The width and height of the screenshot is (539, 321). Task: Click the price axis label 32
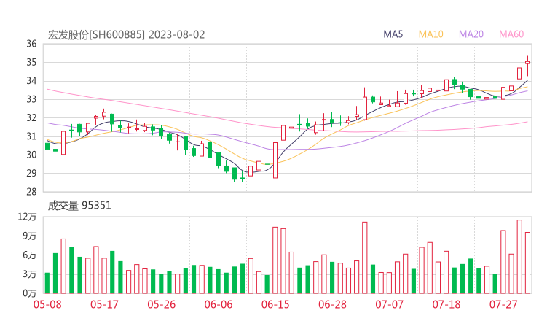click(31, 117)
